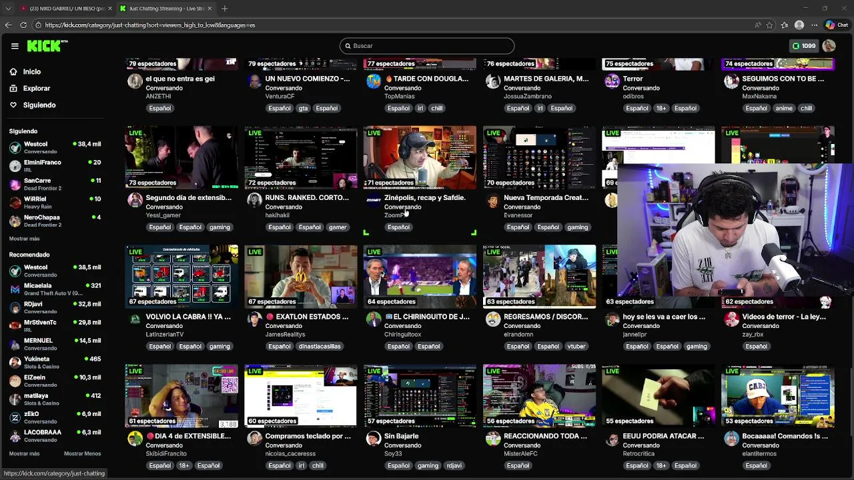854x480 pixels.
Task: Open Nueva Temporada Creat stream thumbnail
Action: click(x=539, y=157)
